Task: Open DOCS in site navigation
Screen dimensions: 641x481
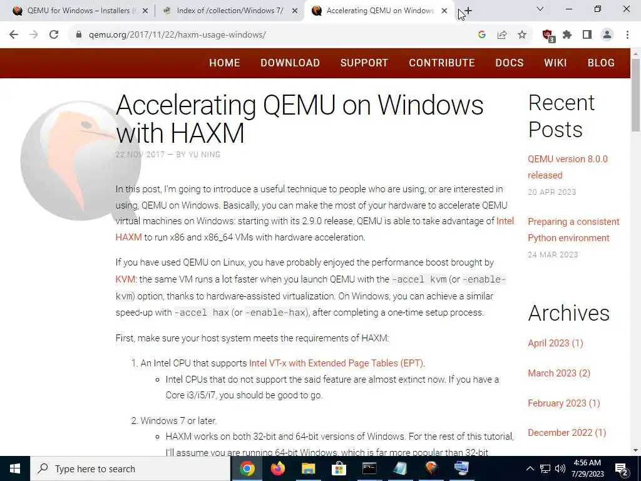Action: [x=510, y=63]
